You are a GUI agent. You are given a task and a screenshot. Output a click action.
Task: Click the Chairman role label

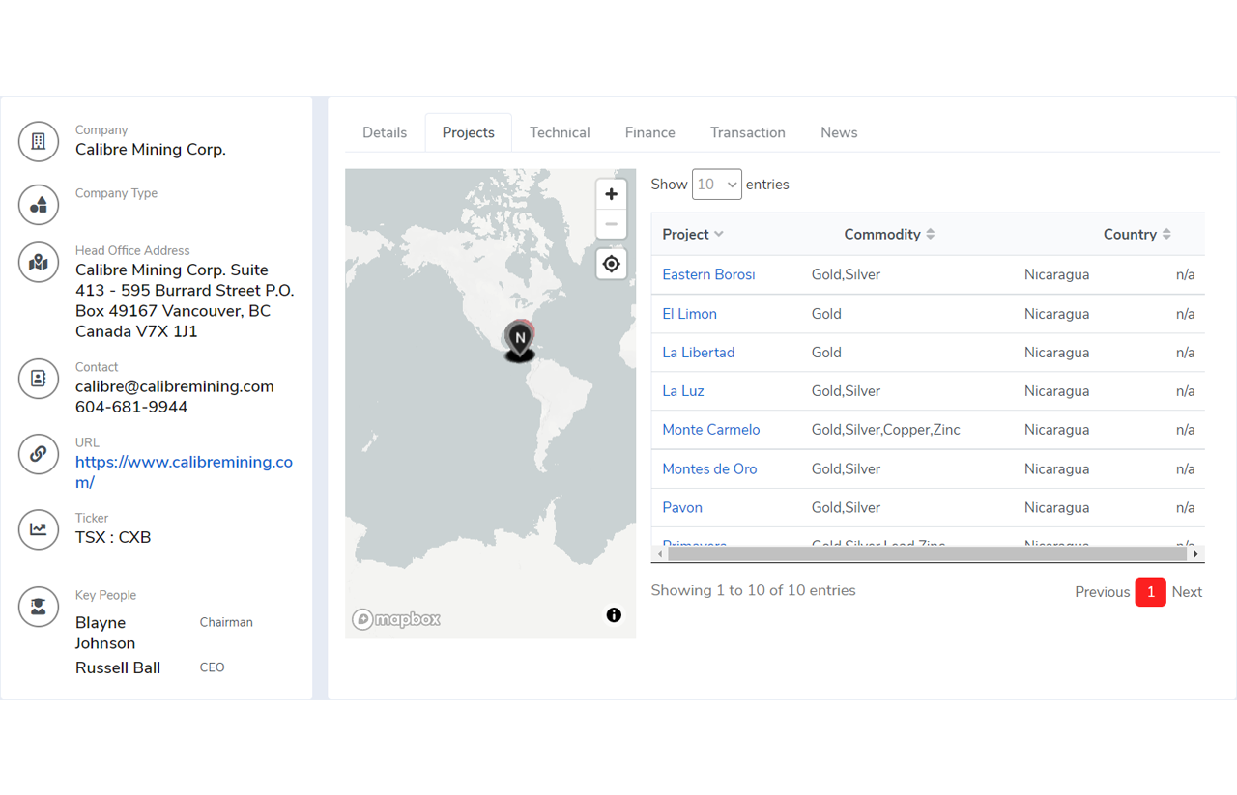coord(226,623)
